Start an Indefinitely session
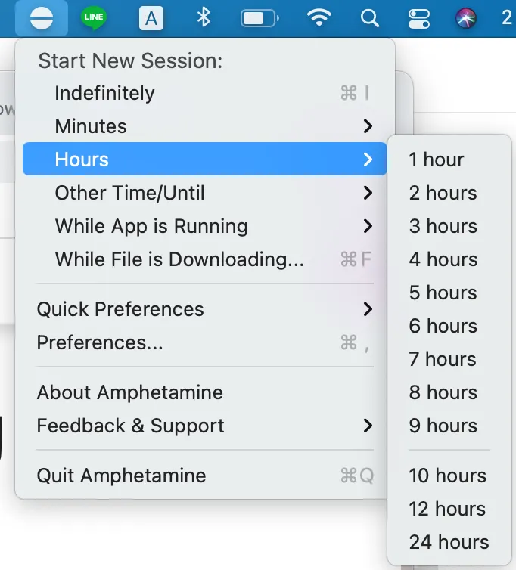The height and width of the screenshot is (570, 516). (104, 93)
